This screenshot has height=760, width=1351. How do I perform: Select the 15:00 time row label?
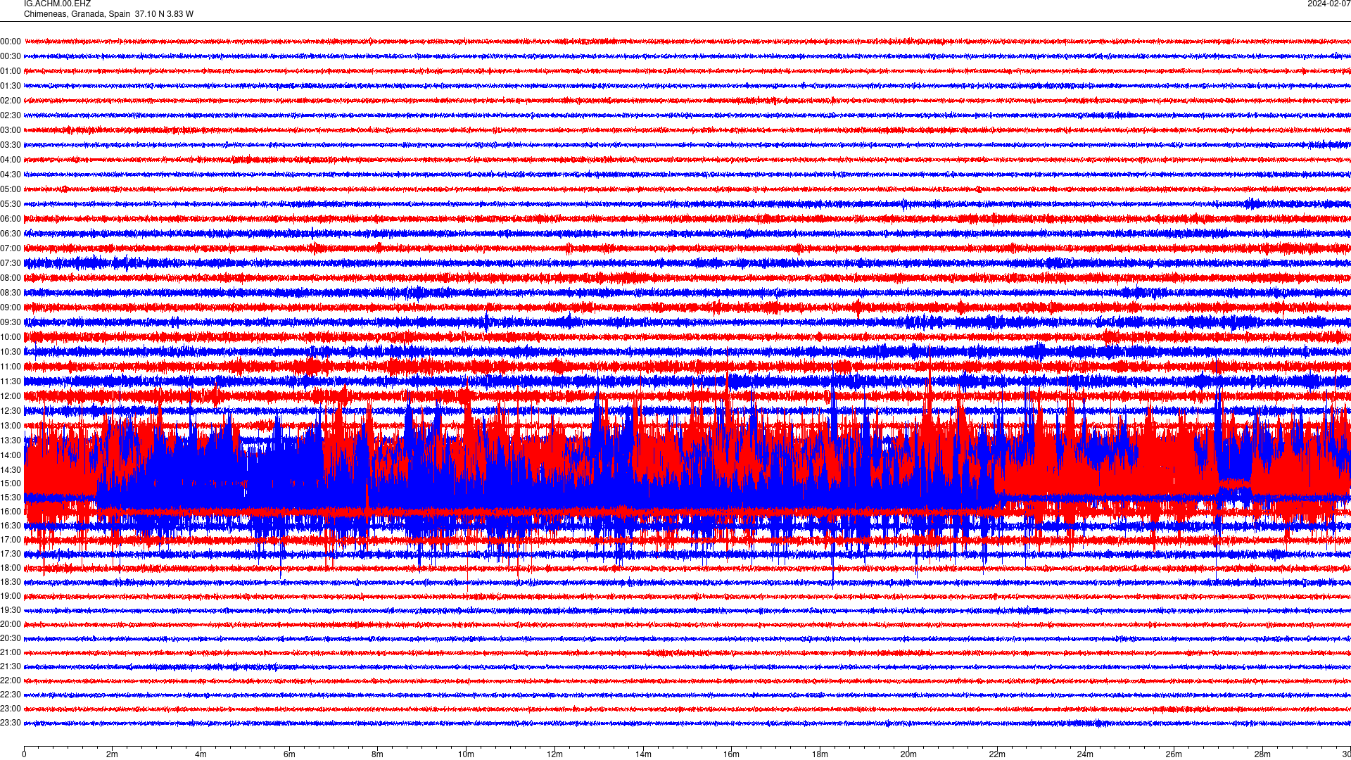11,483
